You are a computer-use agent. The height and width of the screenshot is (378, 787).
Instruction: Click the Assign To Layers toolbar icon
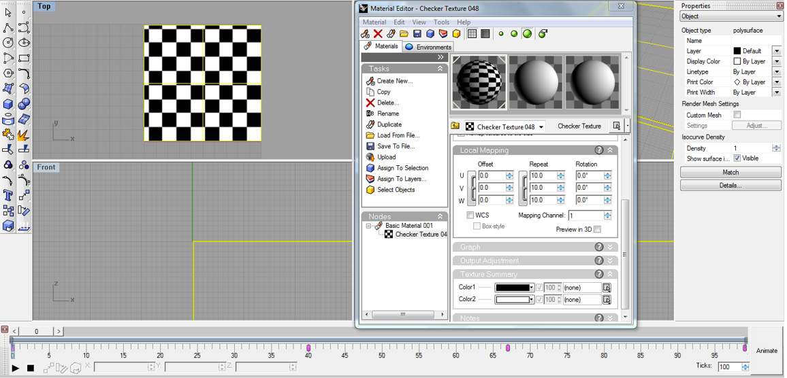443,33
